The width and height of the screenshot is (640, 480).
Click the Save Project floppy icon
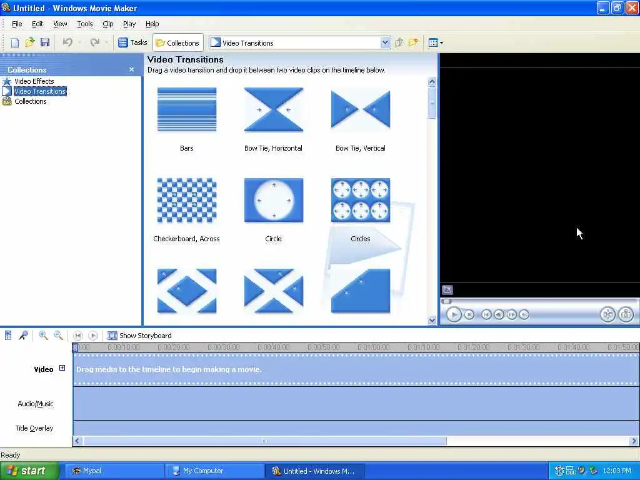pos(45,42)
